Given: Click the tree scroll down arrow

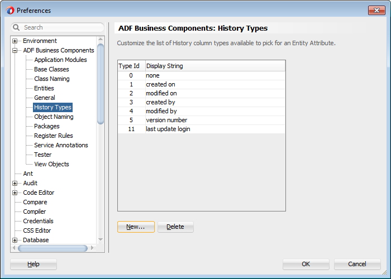Looking at the screenshot, I should point(101,239).
